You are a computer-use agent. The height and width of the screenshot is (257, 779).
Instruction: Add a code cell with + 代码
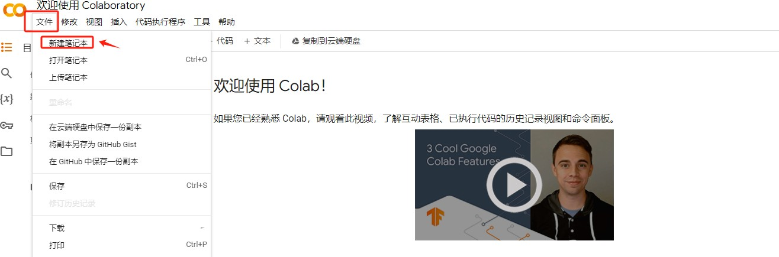[221, 41]
